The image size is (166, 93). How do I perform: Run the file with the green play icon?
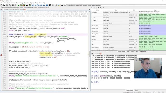tap(18, 5)
